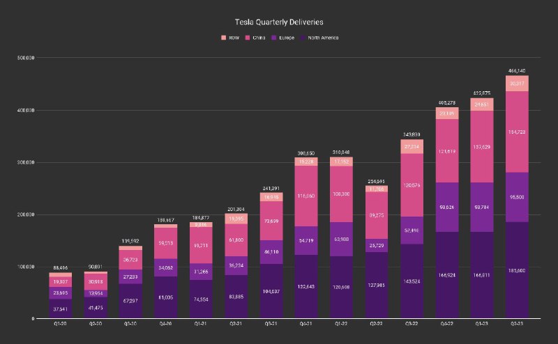Click the 466,140 total label above Q2-23
The image size is (558, 344).
click(x=517, y=71)
